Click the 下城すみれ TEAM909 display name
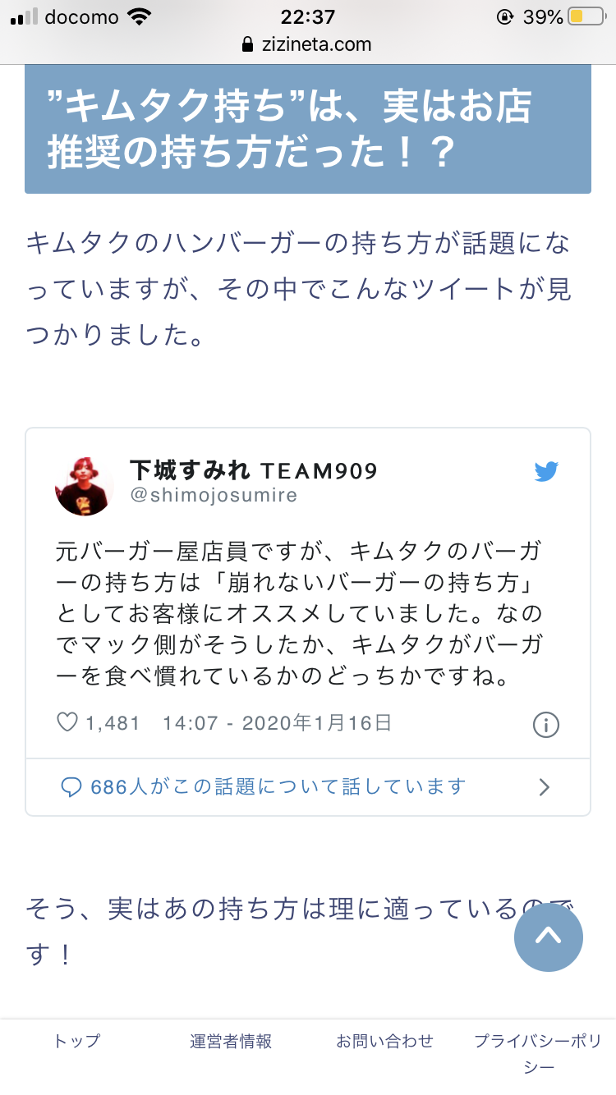 coord(254,470)
